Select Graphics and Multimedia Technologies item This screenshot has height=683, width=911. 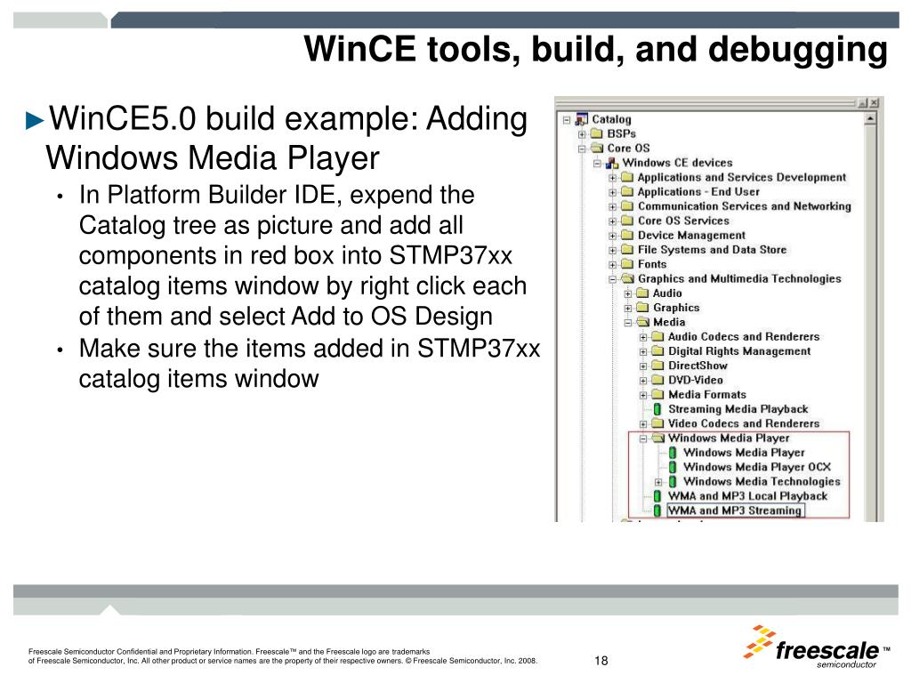coord(739,279)
